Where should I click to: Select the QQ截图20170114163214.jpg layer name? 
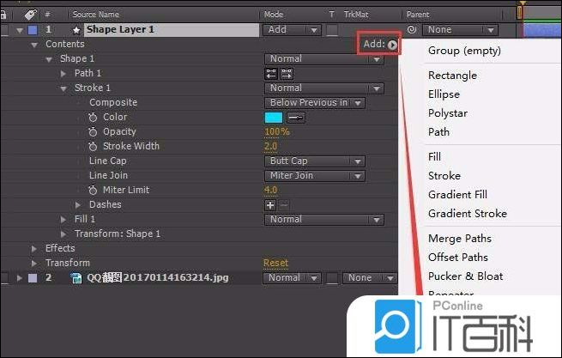coord(158,278)
